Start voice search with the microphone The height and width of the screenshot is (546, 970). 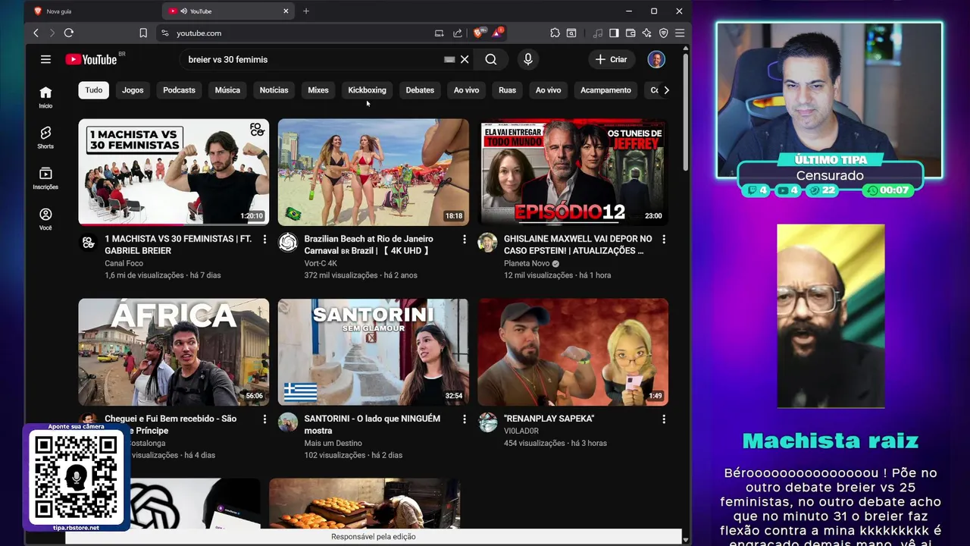(528, 59)
